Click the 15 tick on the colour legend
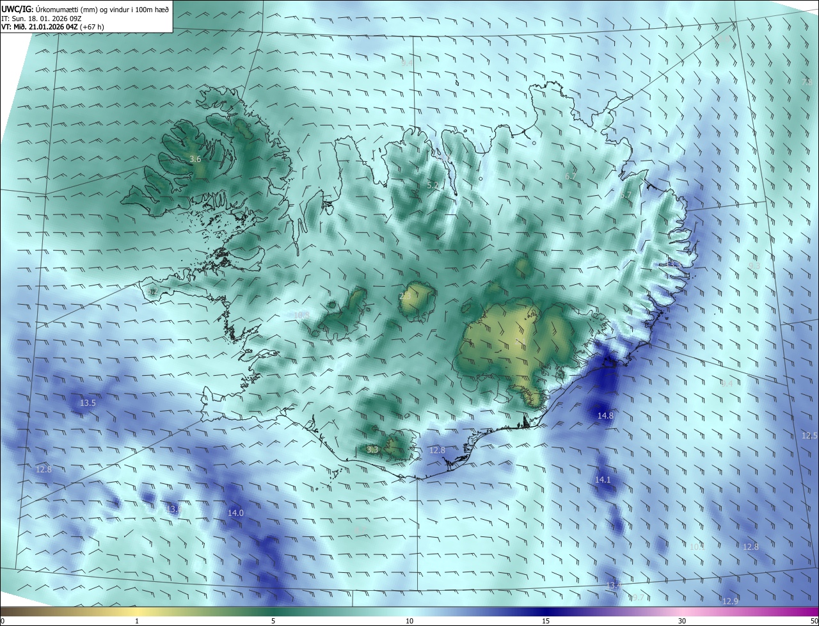The image size is (819, 626). [546, 621]
